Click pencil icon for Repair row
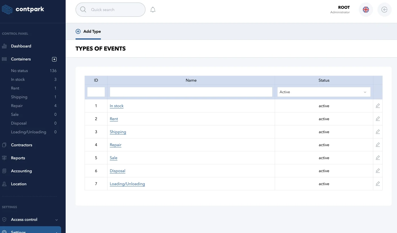This screenshot has height=233, width=397. 377,145
